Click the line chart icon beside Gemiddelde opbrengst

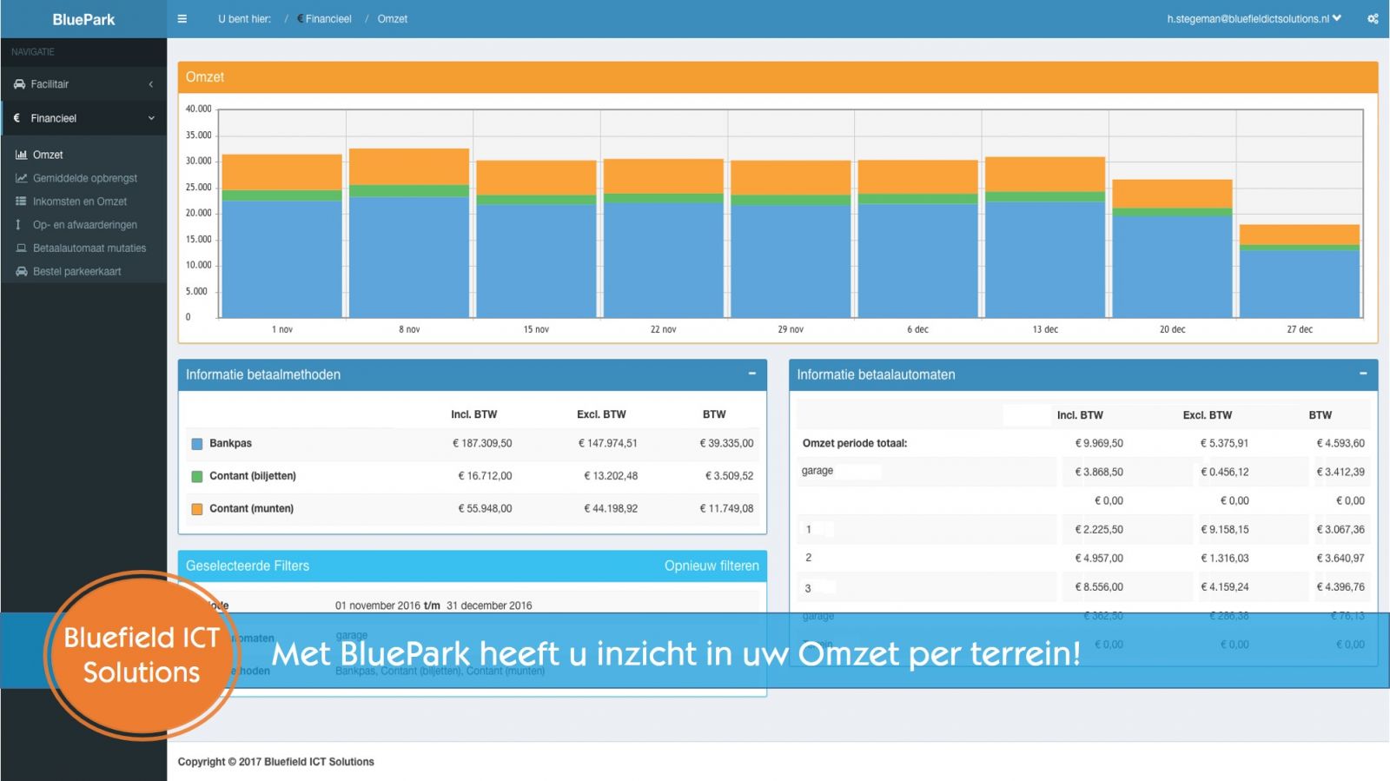point(22,178)
